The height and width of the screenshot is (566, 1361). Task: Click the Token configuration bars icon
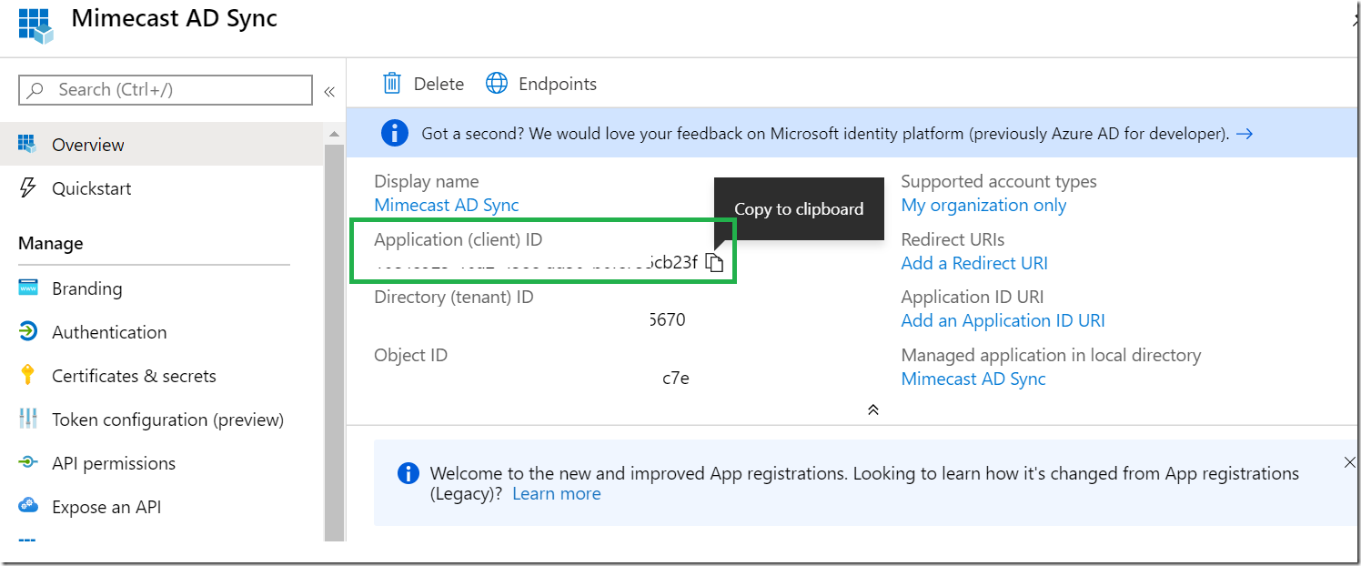click(27, 419)
